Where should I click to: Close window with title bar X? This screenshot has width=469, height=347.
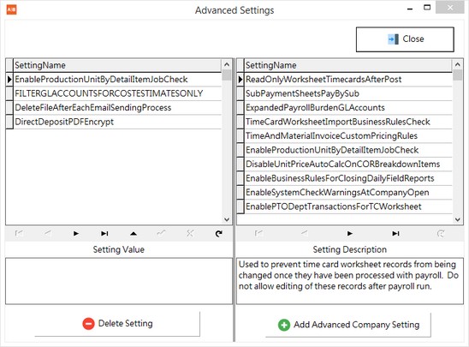(x=450, y=8)
